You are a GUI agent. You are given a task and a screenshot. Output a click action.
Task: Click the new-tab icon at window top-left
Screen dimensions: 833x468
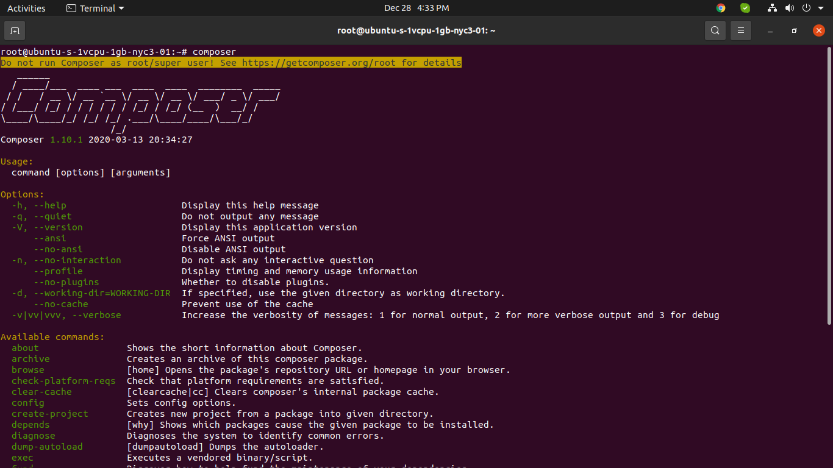(x=14, y=30)
